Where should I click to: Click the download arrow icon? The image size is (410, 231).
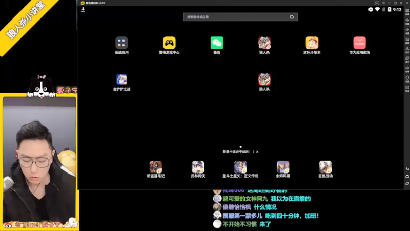[83, 10]
